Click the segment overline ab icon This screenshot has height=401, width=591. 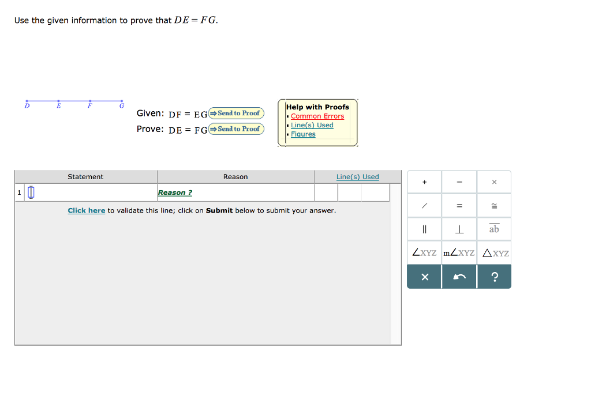tap(494, 229)
